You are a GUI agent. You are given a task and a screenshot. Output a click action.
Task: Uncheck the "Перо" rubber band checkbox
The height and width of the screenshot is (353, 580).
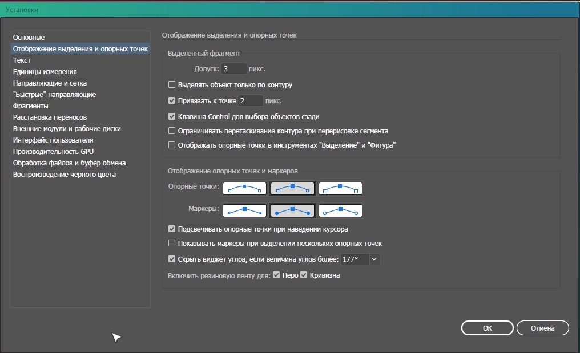coord(276,275)
